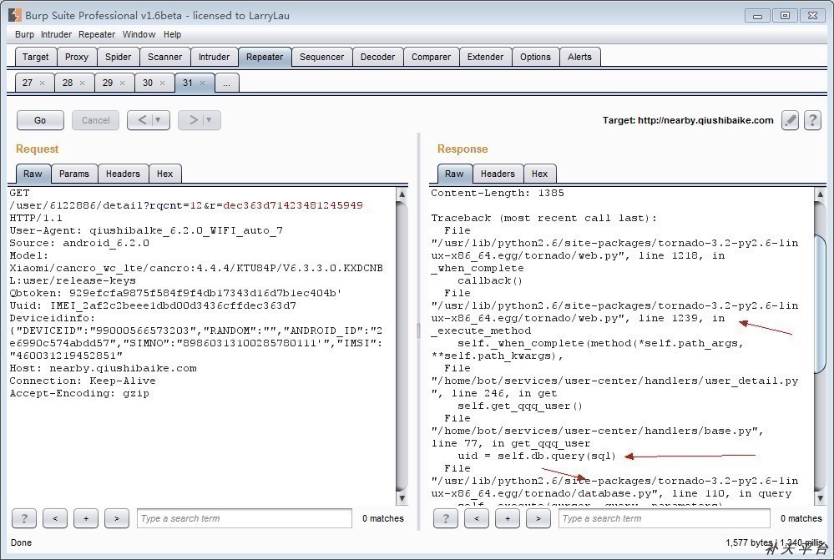
Task: Click Response pane scroll down arrow
Action: point(820,498)
